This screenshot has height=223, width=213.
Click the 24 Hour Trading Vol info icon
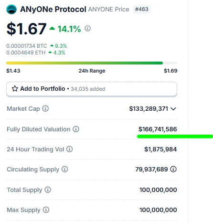coord(69,149)
